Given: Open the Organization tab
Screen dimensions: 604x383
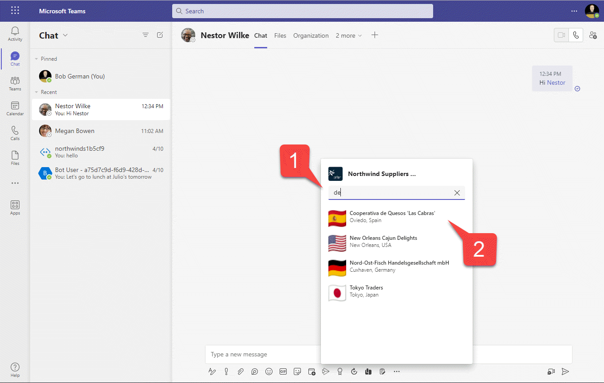Looking at the screenshot, I should point(311,35).
